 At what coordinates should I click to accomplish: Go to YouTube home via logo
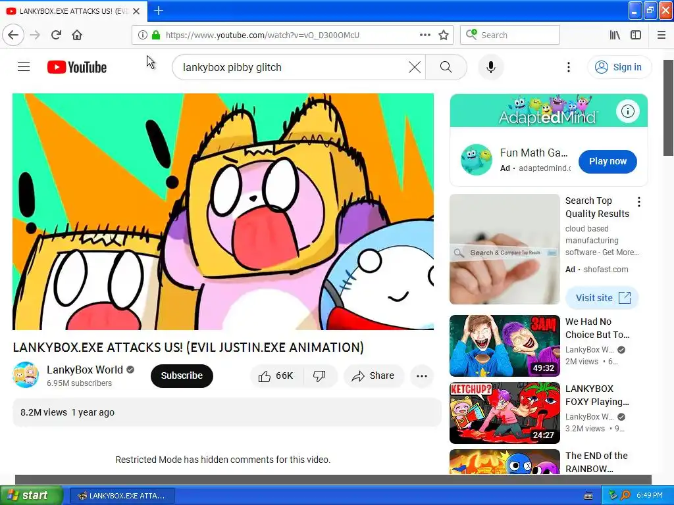click(77, 67)
